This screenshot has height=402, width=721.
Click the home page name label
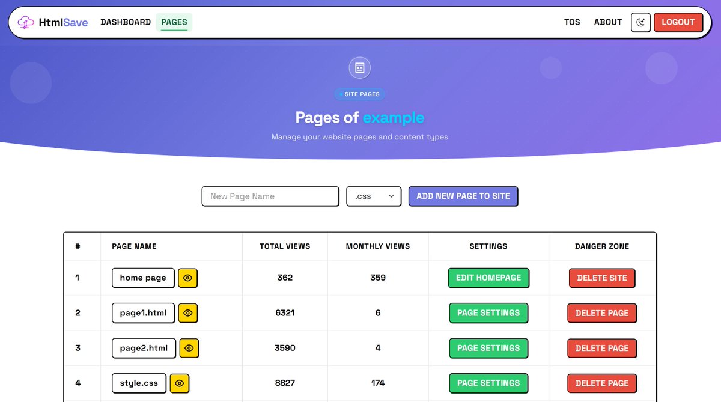coord(143,278)
